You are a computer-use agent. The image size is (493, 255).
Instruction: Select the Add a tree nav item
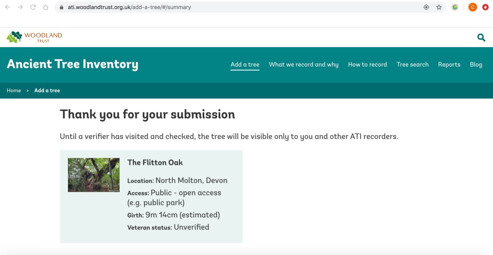245,64
